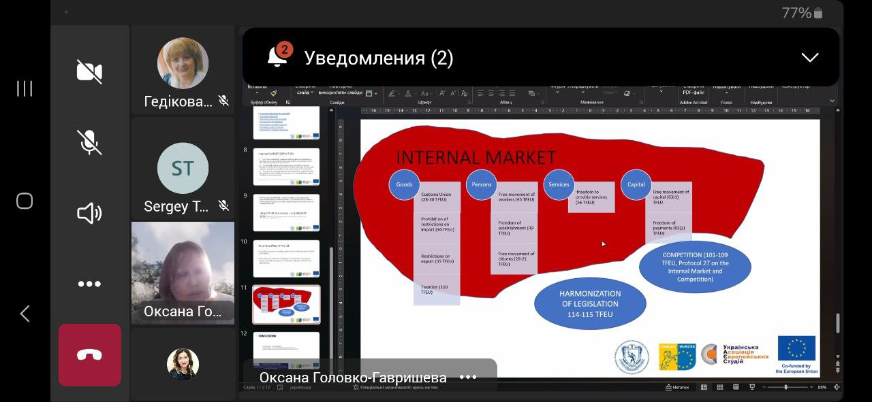This screenshot has width=872, height=402.
Task: Hang up the call with red button
Action: 89,355
